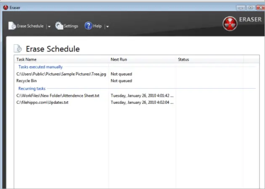Collapse the 'Tasks executed manually' group

click(40, 67)
